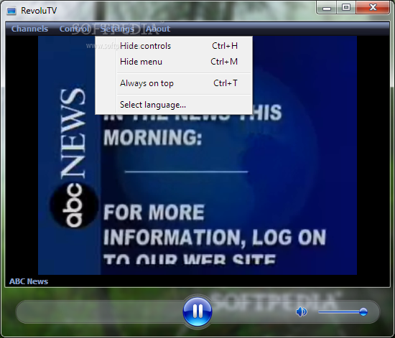
Task: Close the RevoluTV window
Action: (373, 8)
